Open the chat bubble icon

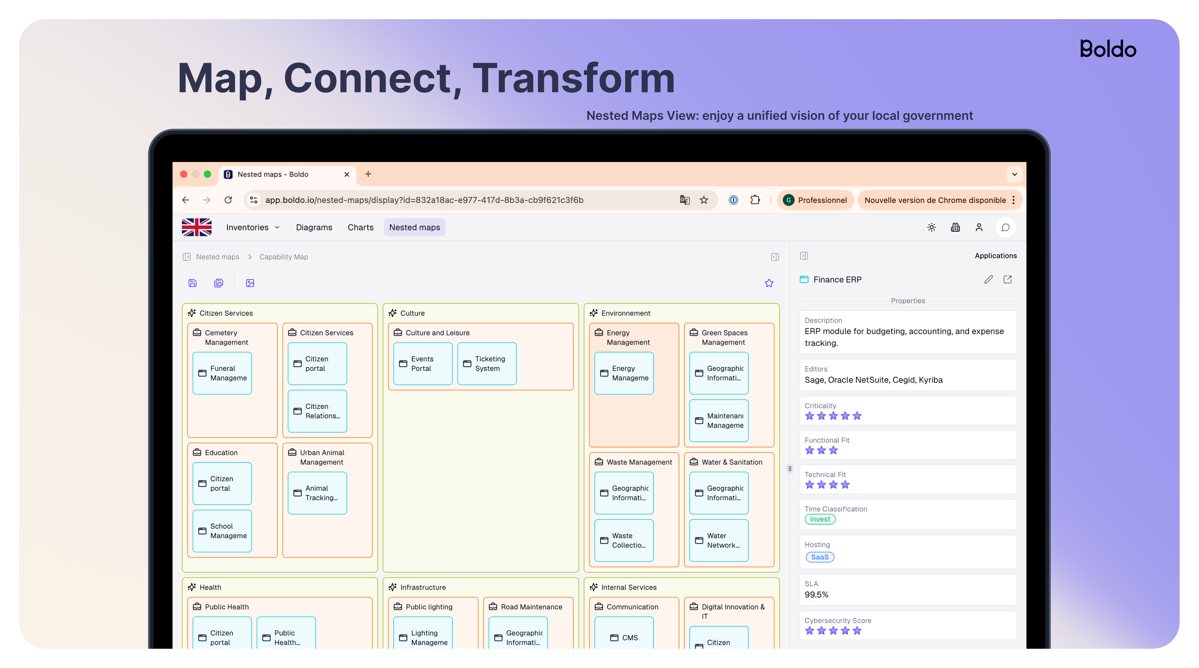pyautogui.click(x=1005, y=227)
